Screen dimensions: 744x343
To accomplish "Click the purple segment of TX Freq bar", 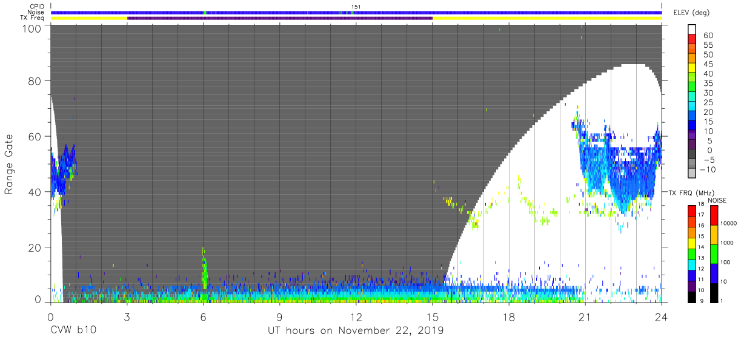I will tap(280, 18).
